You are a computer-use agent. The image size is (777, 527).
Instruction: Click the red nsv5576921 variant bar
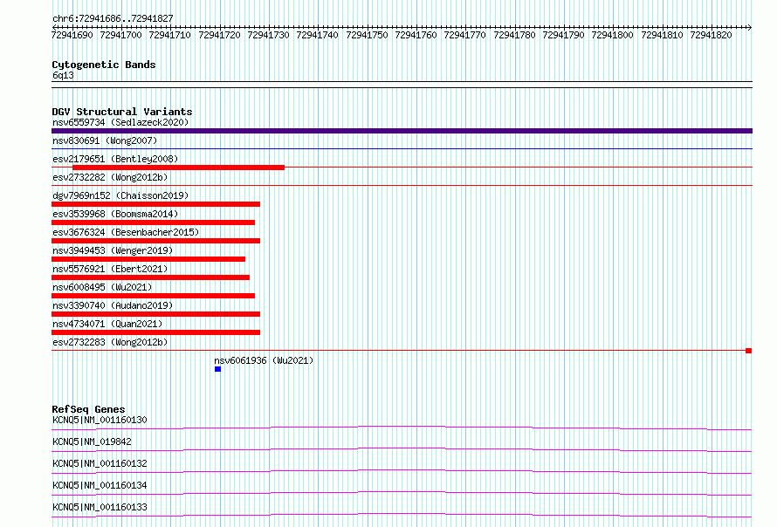(151, 277)
